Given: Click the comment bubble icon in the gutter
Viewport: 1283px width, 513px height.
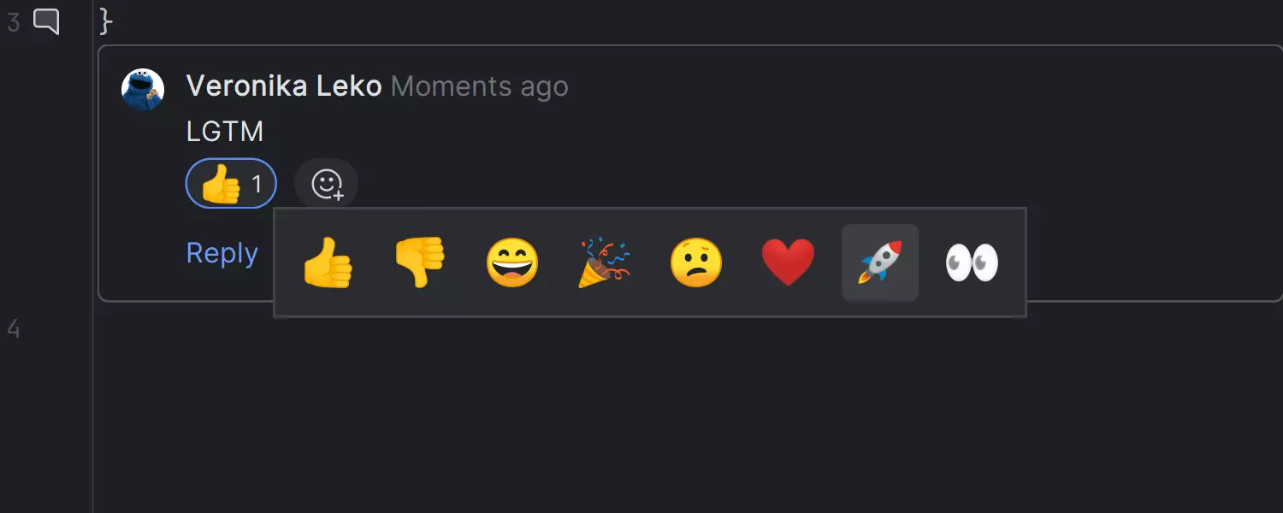Looking at the screenshot, I should (x=46, y=21).
